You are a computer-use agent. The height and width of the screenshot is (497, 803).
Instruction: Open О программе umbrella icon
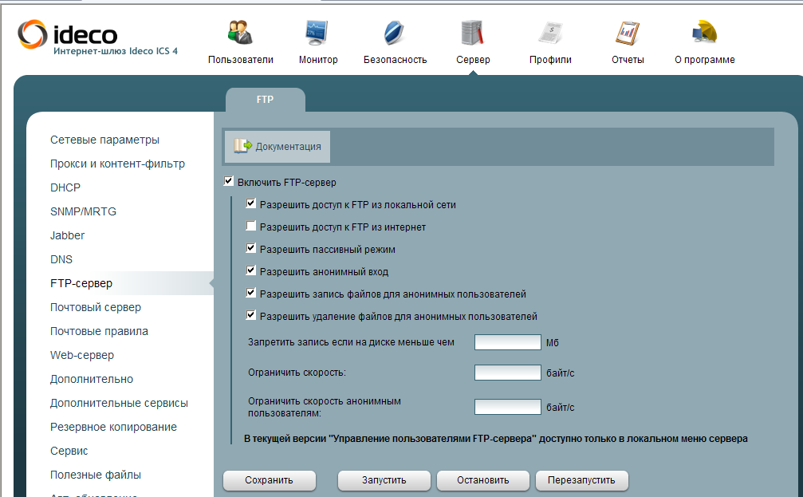tap(704, 33)
